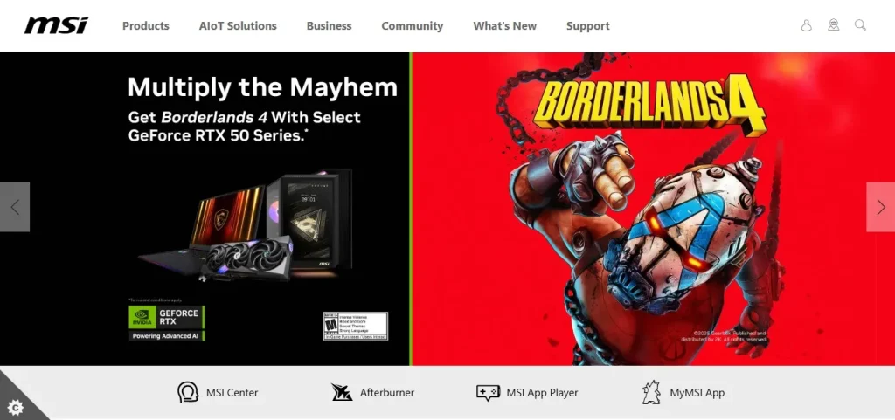Image resolution: width=895 pixels, height=420 pixels.
Task: Open the What's New menu
Action: 504,25
